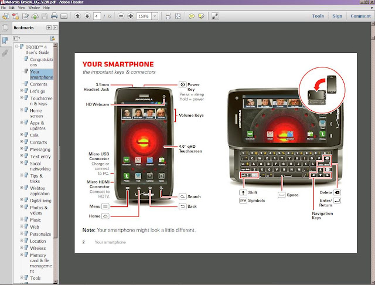Open the Tips & tricks bookmark

click(36, 178)
